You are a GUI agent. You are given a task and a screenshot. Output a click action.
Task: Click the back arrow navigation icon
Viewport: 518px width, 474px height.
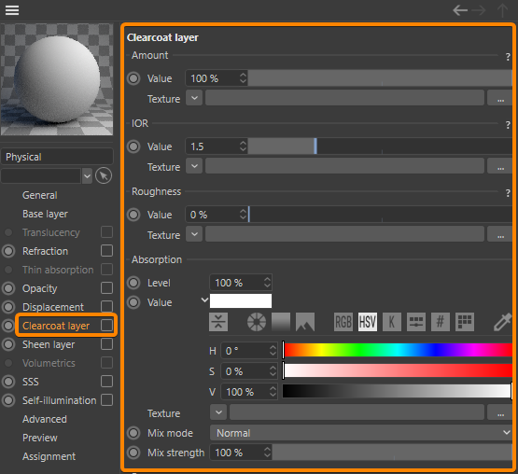point(460,10)
